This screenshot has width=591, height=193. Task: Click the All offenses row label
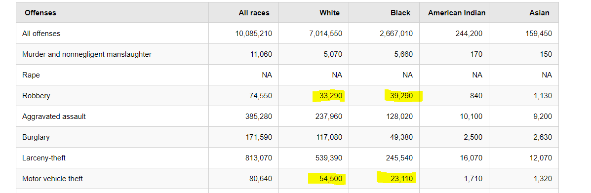point(41,34)
